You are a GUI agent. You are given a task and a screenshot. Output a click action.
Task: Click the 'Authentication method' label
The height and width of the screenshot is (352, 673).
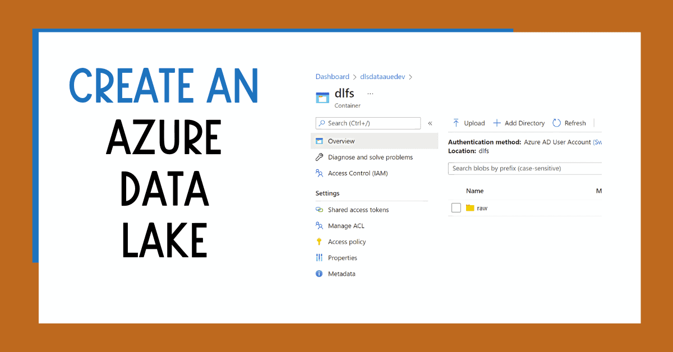tap(485, 142)
